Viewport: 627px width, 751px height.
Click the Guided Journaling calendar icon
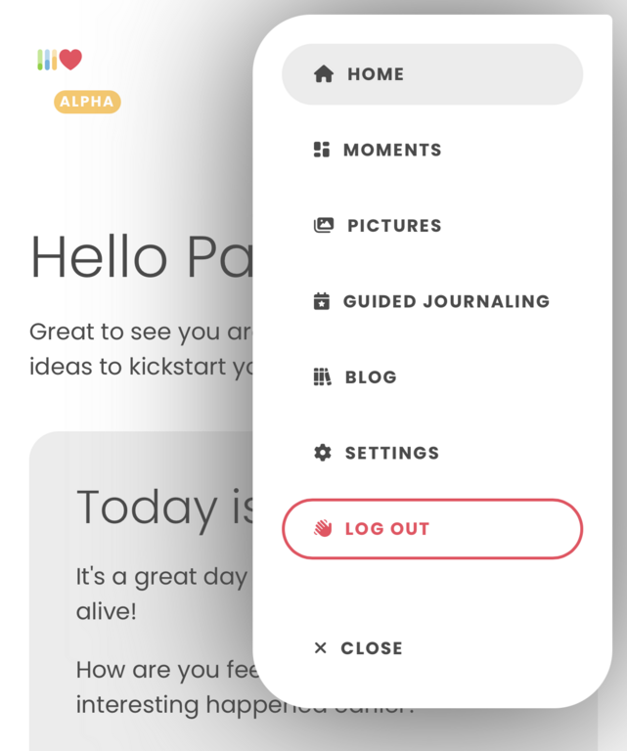click(322, 301)
